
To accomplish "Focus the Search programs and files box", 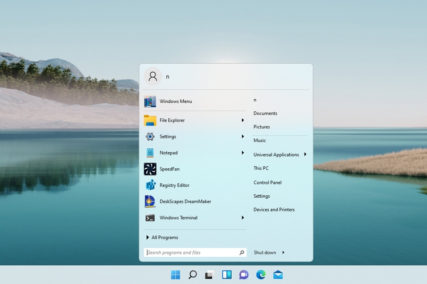I will coord(195,252).
